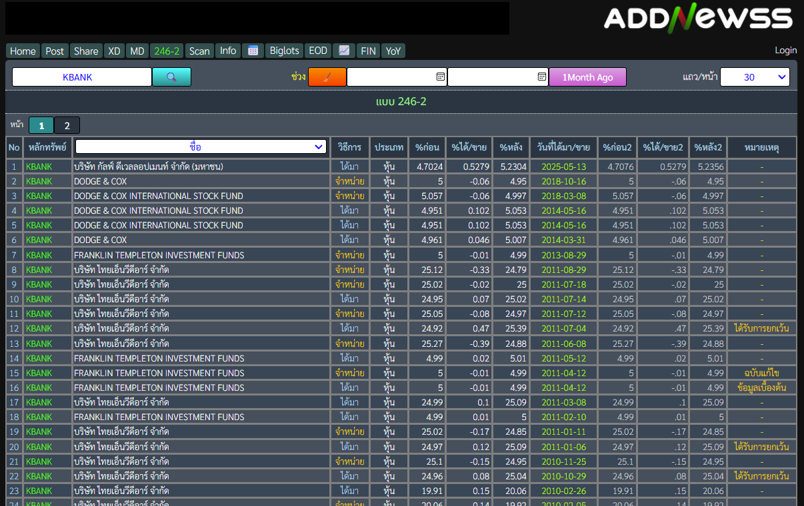Open the XD menu item
804x506 pixels.
click(x=114, y=51)
